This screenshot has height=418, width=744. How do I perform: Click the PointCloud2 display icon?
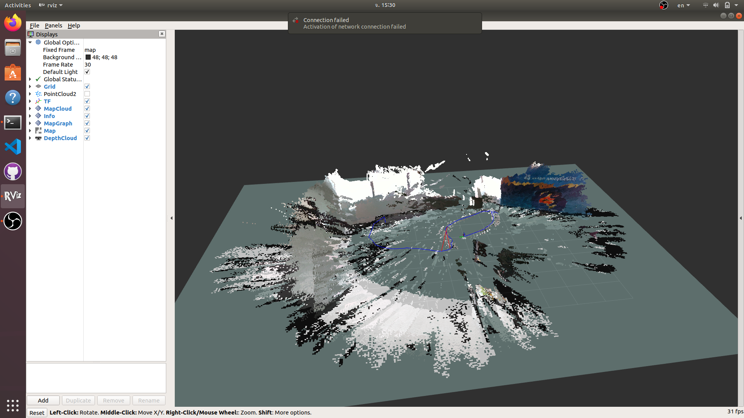[x=38, y=94]
